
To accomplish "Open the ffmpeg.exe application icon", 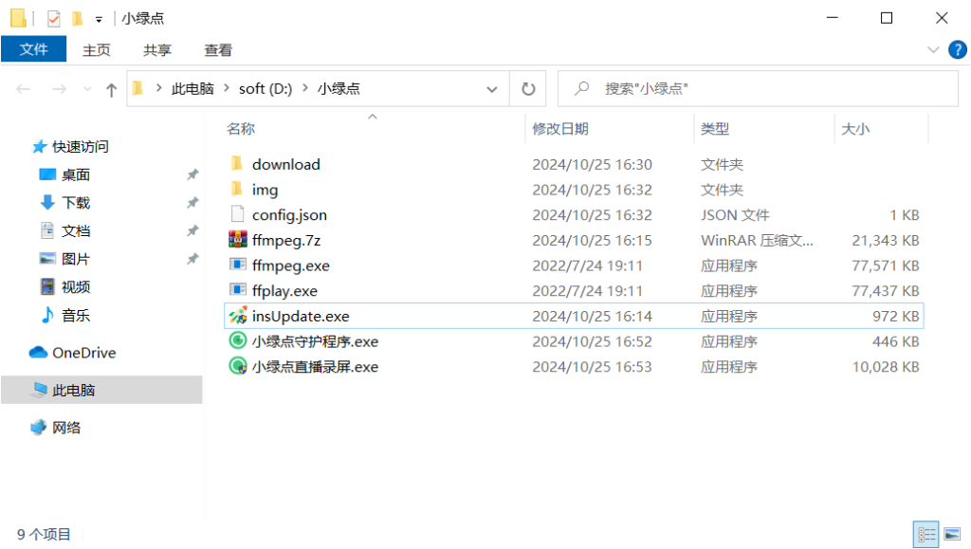I will click(x=237, y=265).
